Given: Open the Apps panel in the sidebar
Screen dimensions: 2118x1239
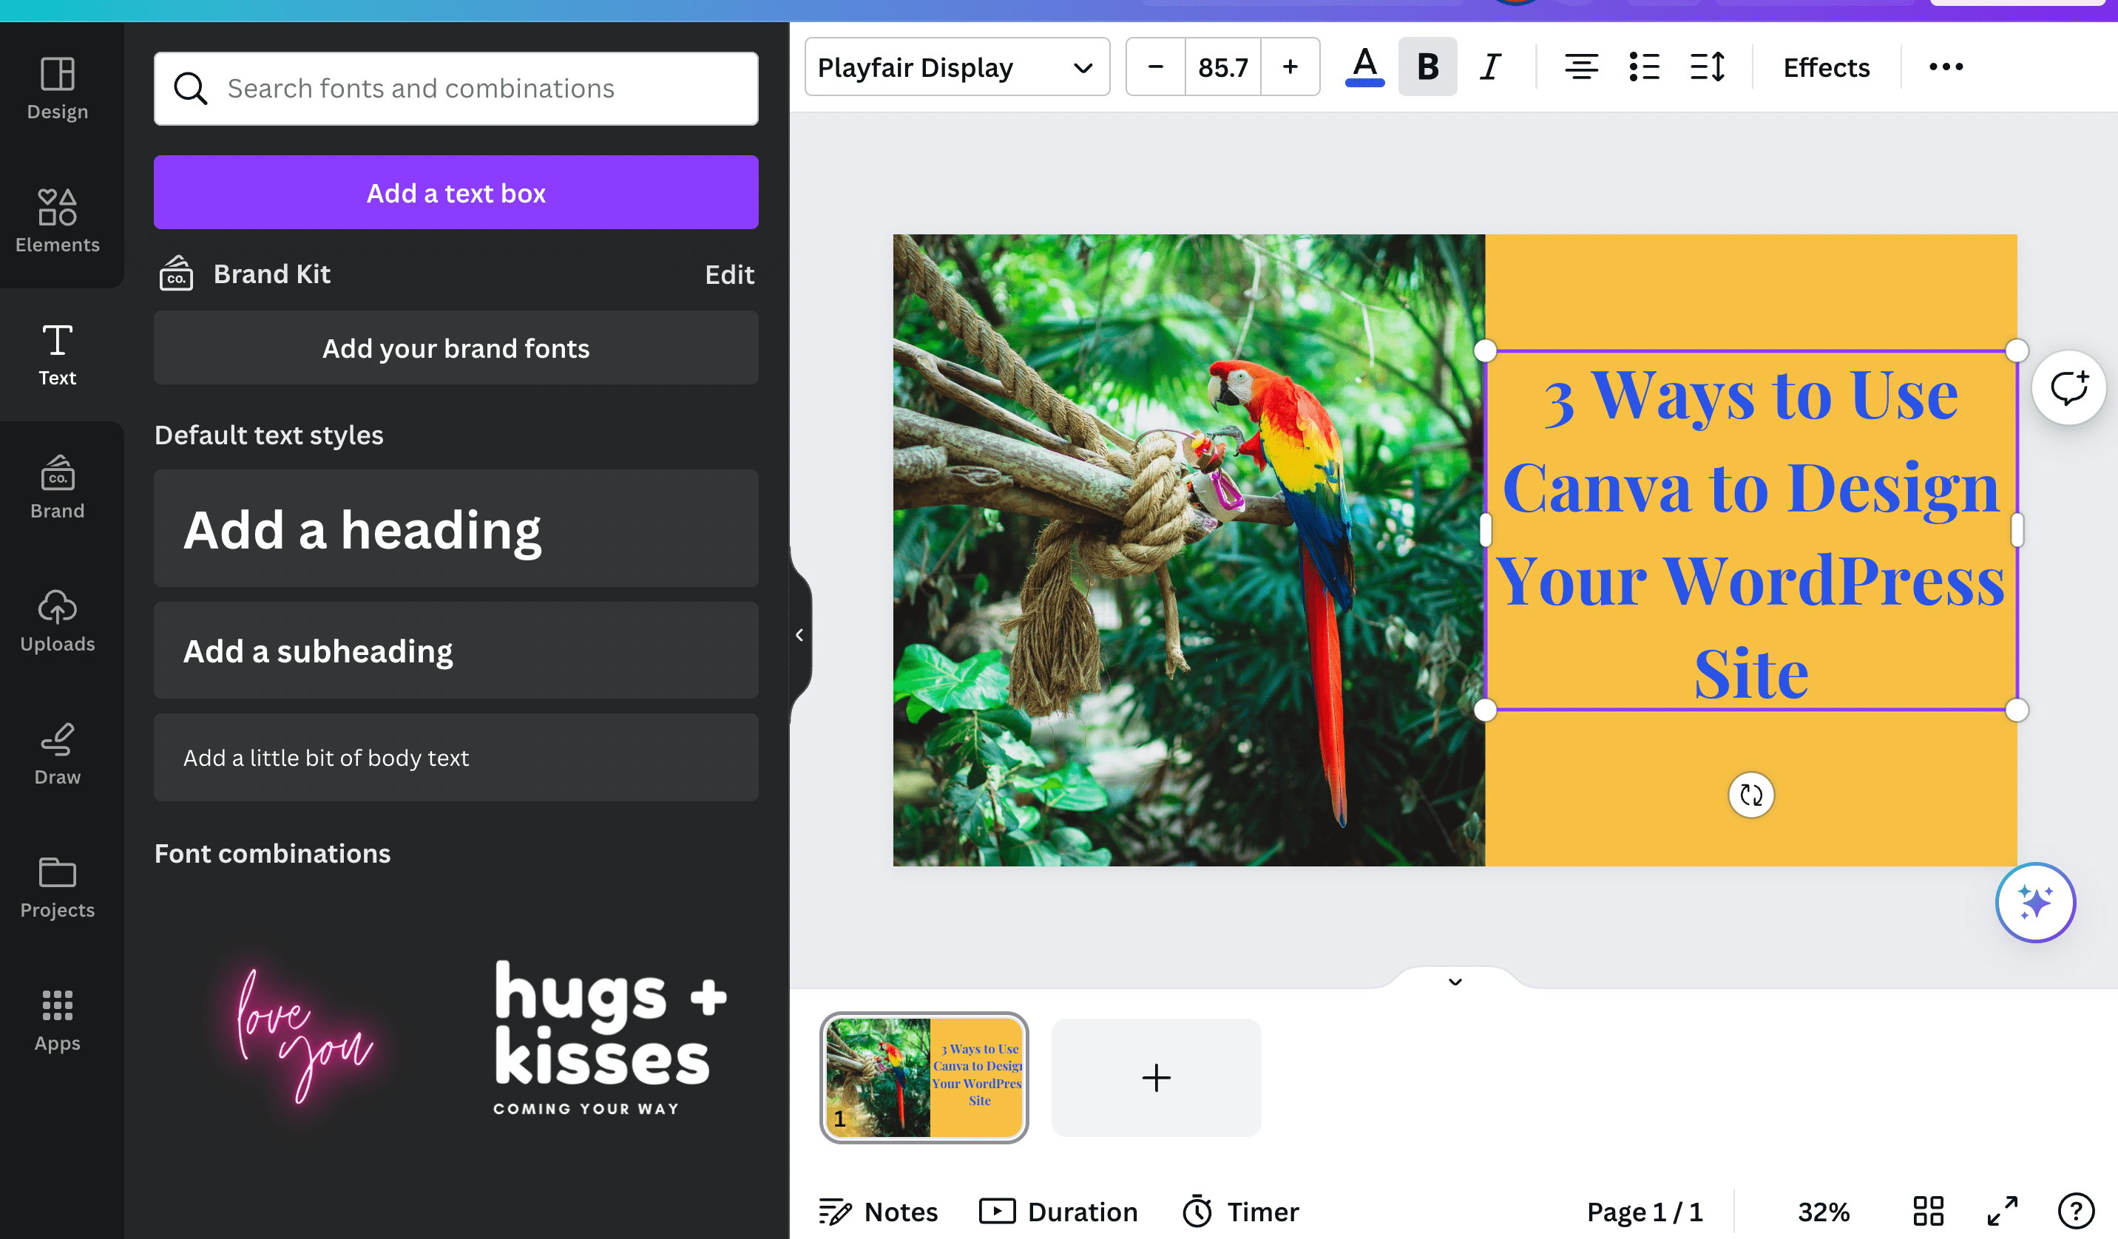Looking at the screenshot, I should click(56, 1019).
